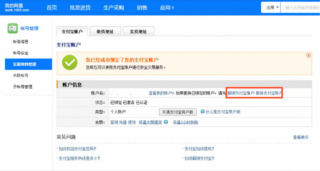Select 子帐号管理 in the sidebar
Viewport: 320px width, 171px height.
click(x=23, y=87)
